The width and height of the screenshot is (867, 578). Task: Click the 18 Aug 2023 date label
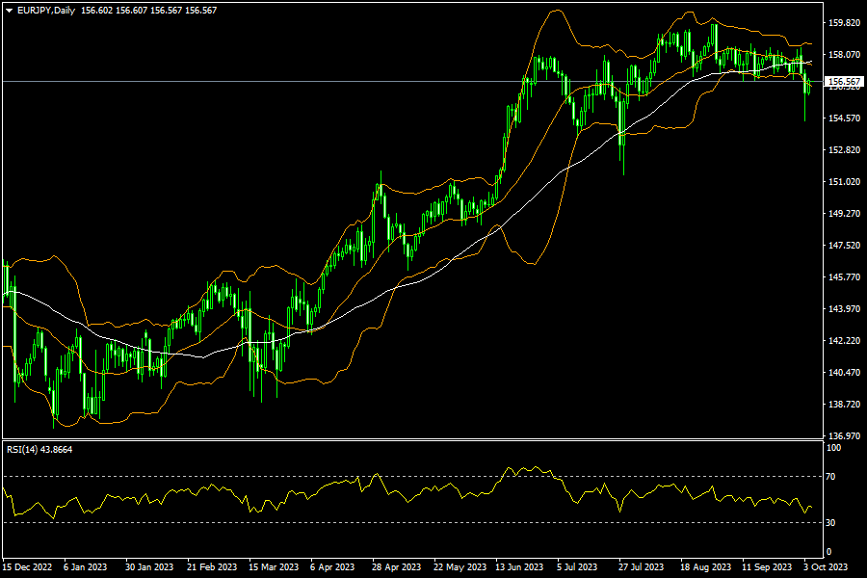(x=705, y=567)
